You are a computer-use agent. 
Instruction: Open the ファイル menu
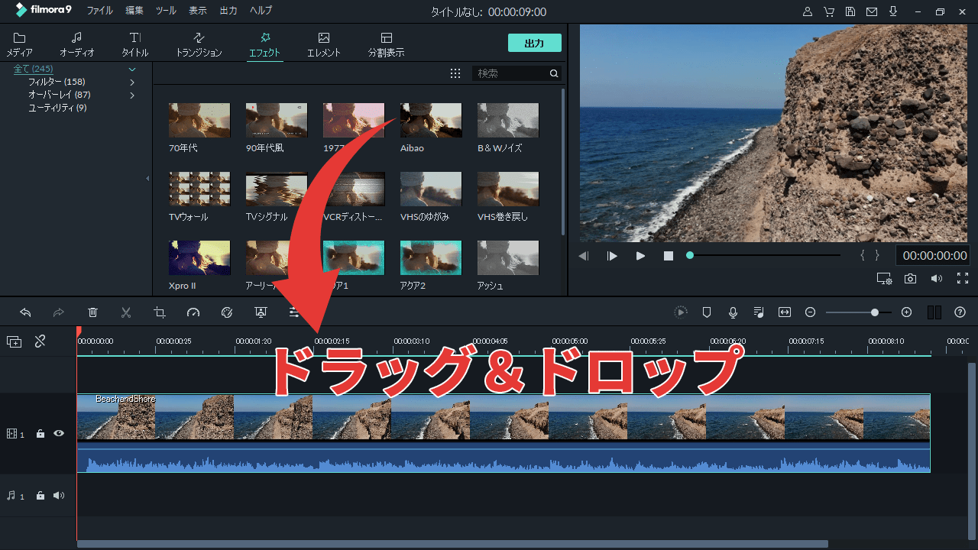99,11
